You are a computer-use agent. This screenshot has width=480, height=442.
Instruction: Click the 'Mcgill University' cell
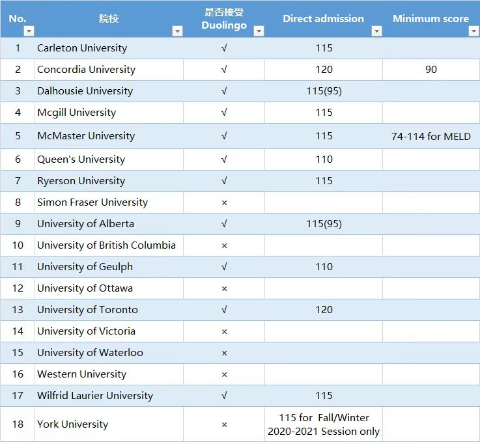tap(109, 113)
